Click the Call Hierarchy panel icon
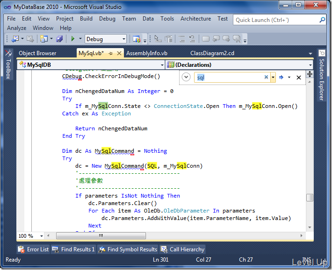 point(164,249)
